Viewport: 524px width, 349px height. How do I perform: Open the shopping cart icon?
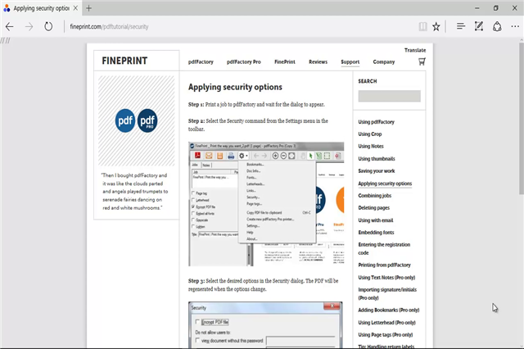[422, 61]
